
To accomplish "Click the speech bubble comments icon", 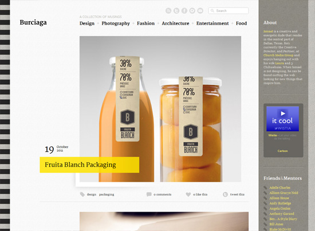I will (x=149, y=194).
